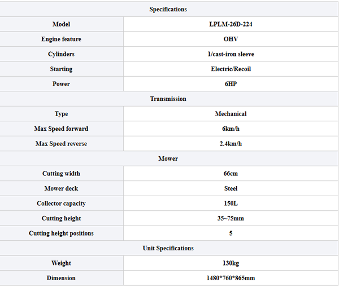
Task: Click the Max Speed forward label
Action: tap(61, 129)
